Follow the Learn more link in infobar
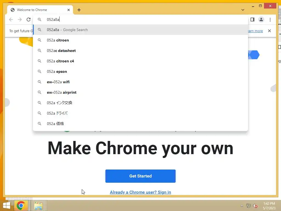The width and height of the screenshot is (281, 211). coord(255,31)
